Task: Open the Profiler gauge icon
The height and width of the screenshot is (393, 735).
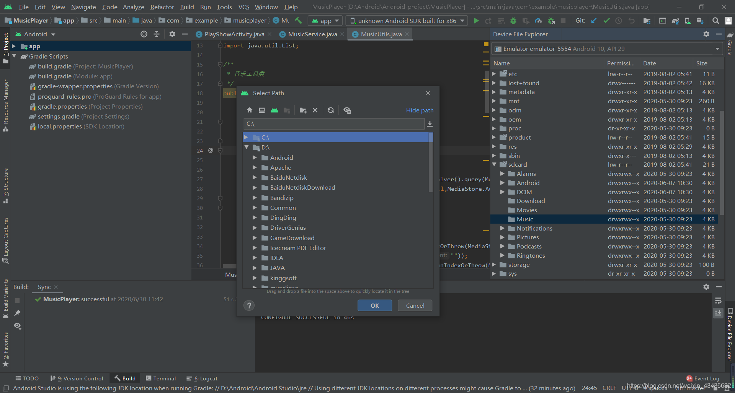Action: coord(538,21)
